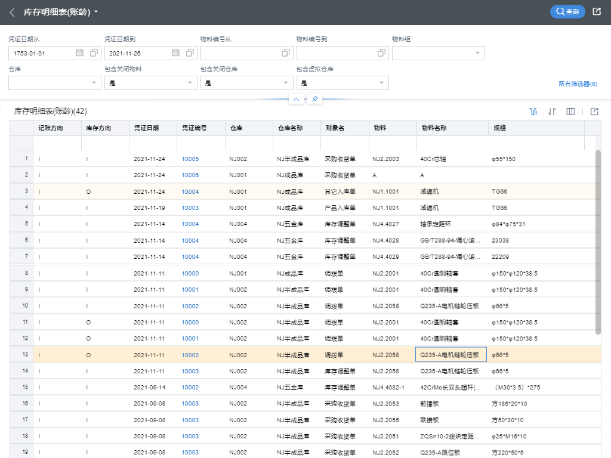Open voucher 10002 link in row 13
Viewport: 611px width, 458px height.
(190, 355)
